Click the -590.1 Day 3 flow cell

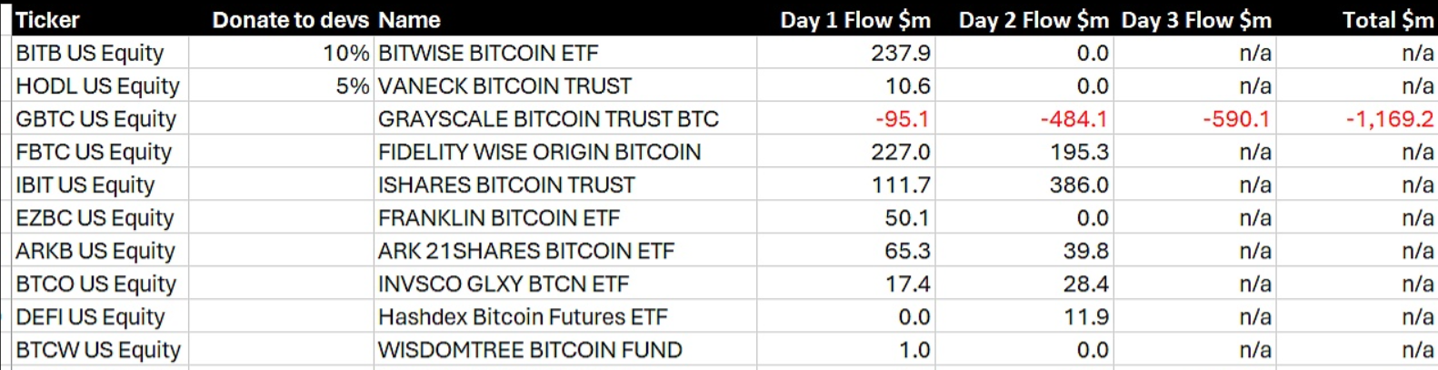pos(1236,119)
